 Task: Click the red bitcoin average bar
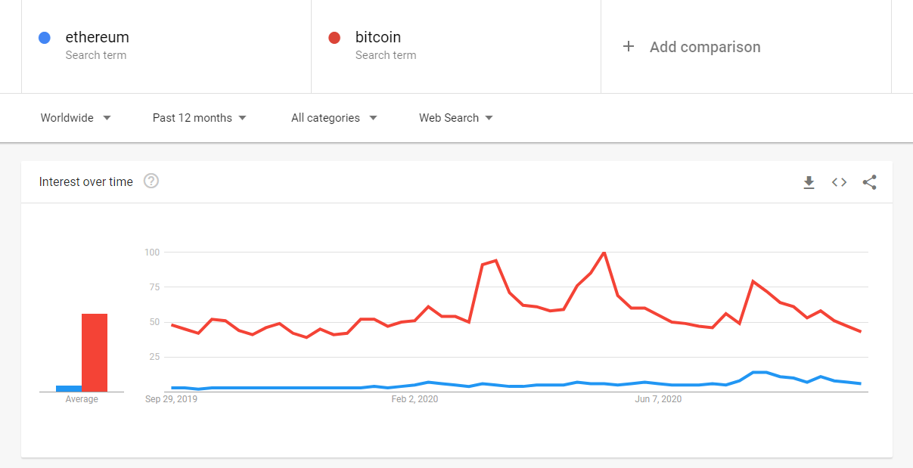pos(95,352)
